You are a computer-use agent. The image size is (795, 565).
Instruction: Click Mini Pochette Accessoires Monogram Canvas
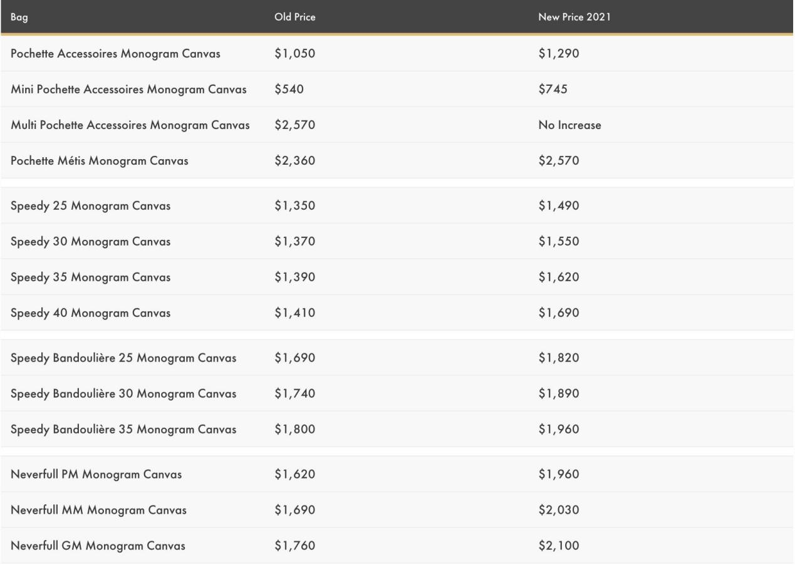coord(128,90)
